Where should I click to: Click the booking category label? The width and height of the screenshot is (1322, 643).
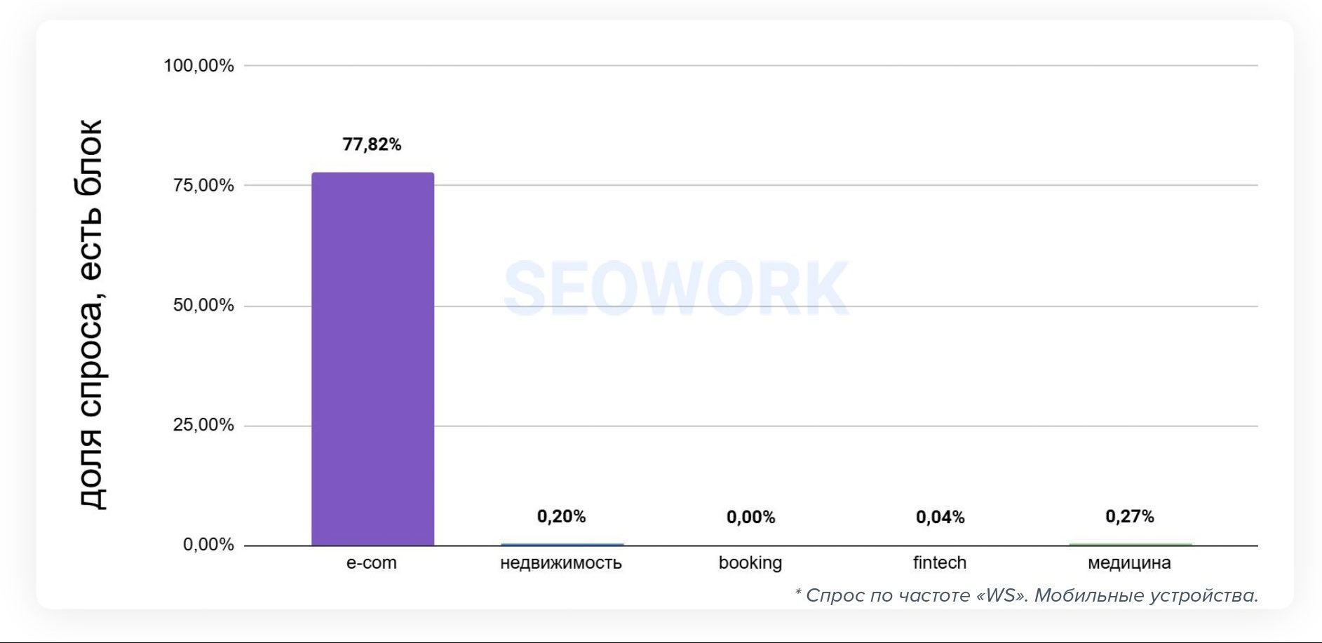750,563
